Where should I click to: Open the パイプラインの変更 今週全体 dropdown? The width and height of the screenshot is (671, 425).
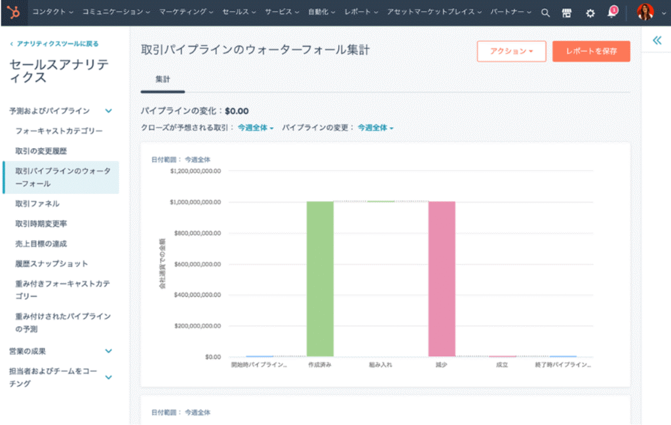(375, 128)
